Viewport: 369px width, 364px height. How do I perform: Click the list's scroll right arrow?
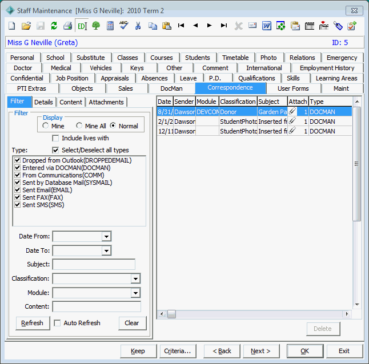[x=347, y=314]
